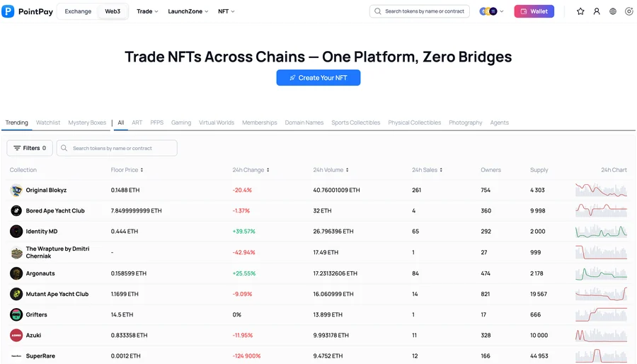Viewport: 637px width, 364px height.
Task: Focus the collection table search field
Action: tap(117, 148)
